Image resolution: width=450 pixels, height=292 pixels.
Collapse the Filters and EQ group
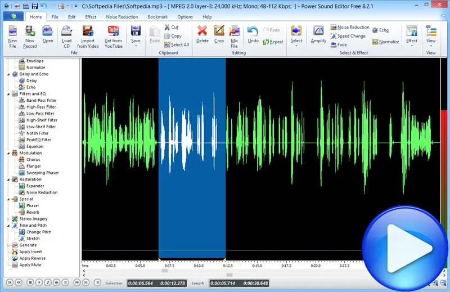tap(8, 94)
